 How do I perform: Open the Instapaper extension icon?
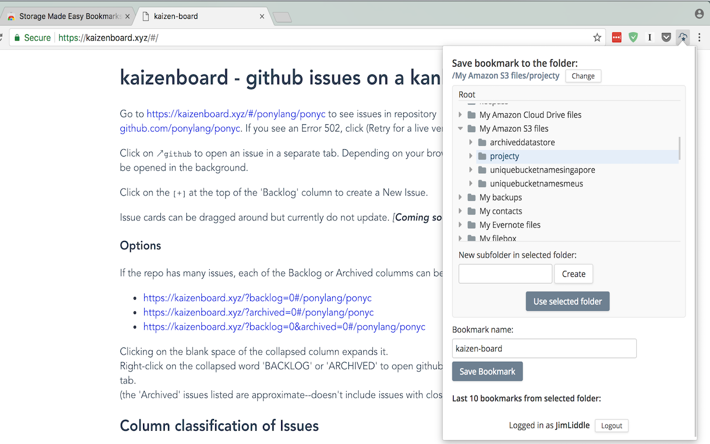pos(650,38)
